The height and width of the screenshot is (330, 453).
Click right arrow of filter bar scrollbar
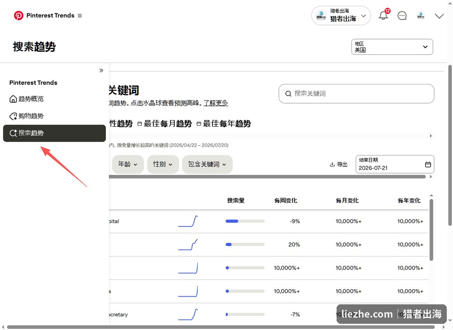pos(431,177)
